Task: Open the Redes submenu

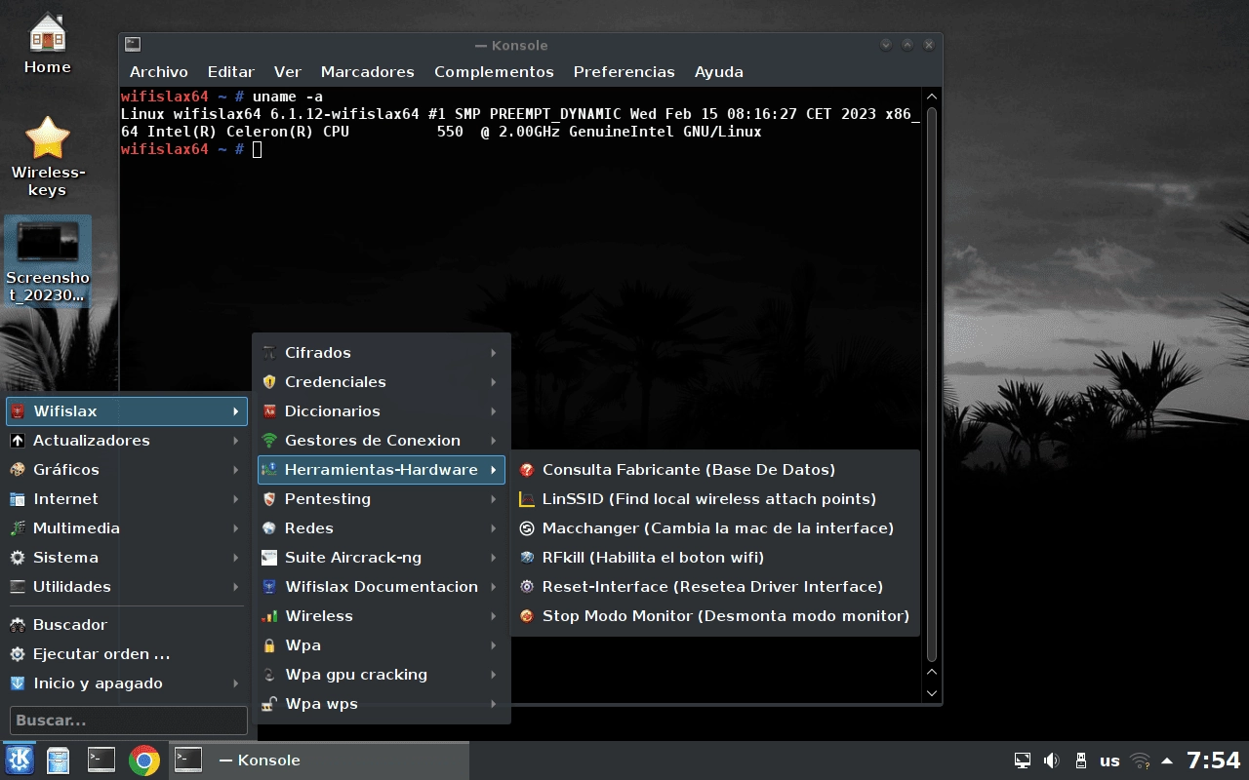Action: click(x=382, y=528)
